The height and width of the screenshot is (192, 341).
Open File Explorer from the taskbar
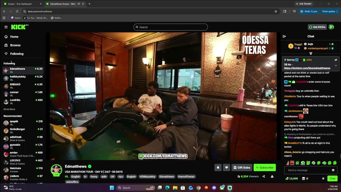point(175,188)
